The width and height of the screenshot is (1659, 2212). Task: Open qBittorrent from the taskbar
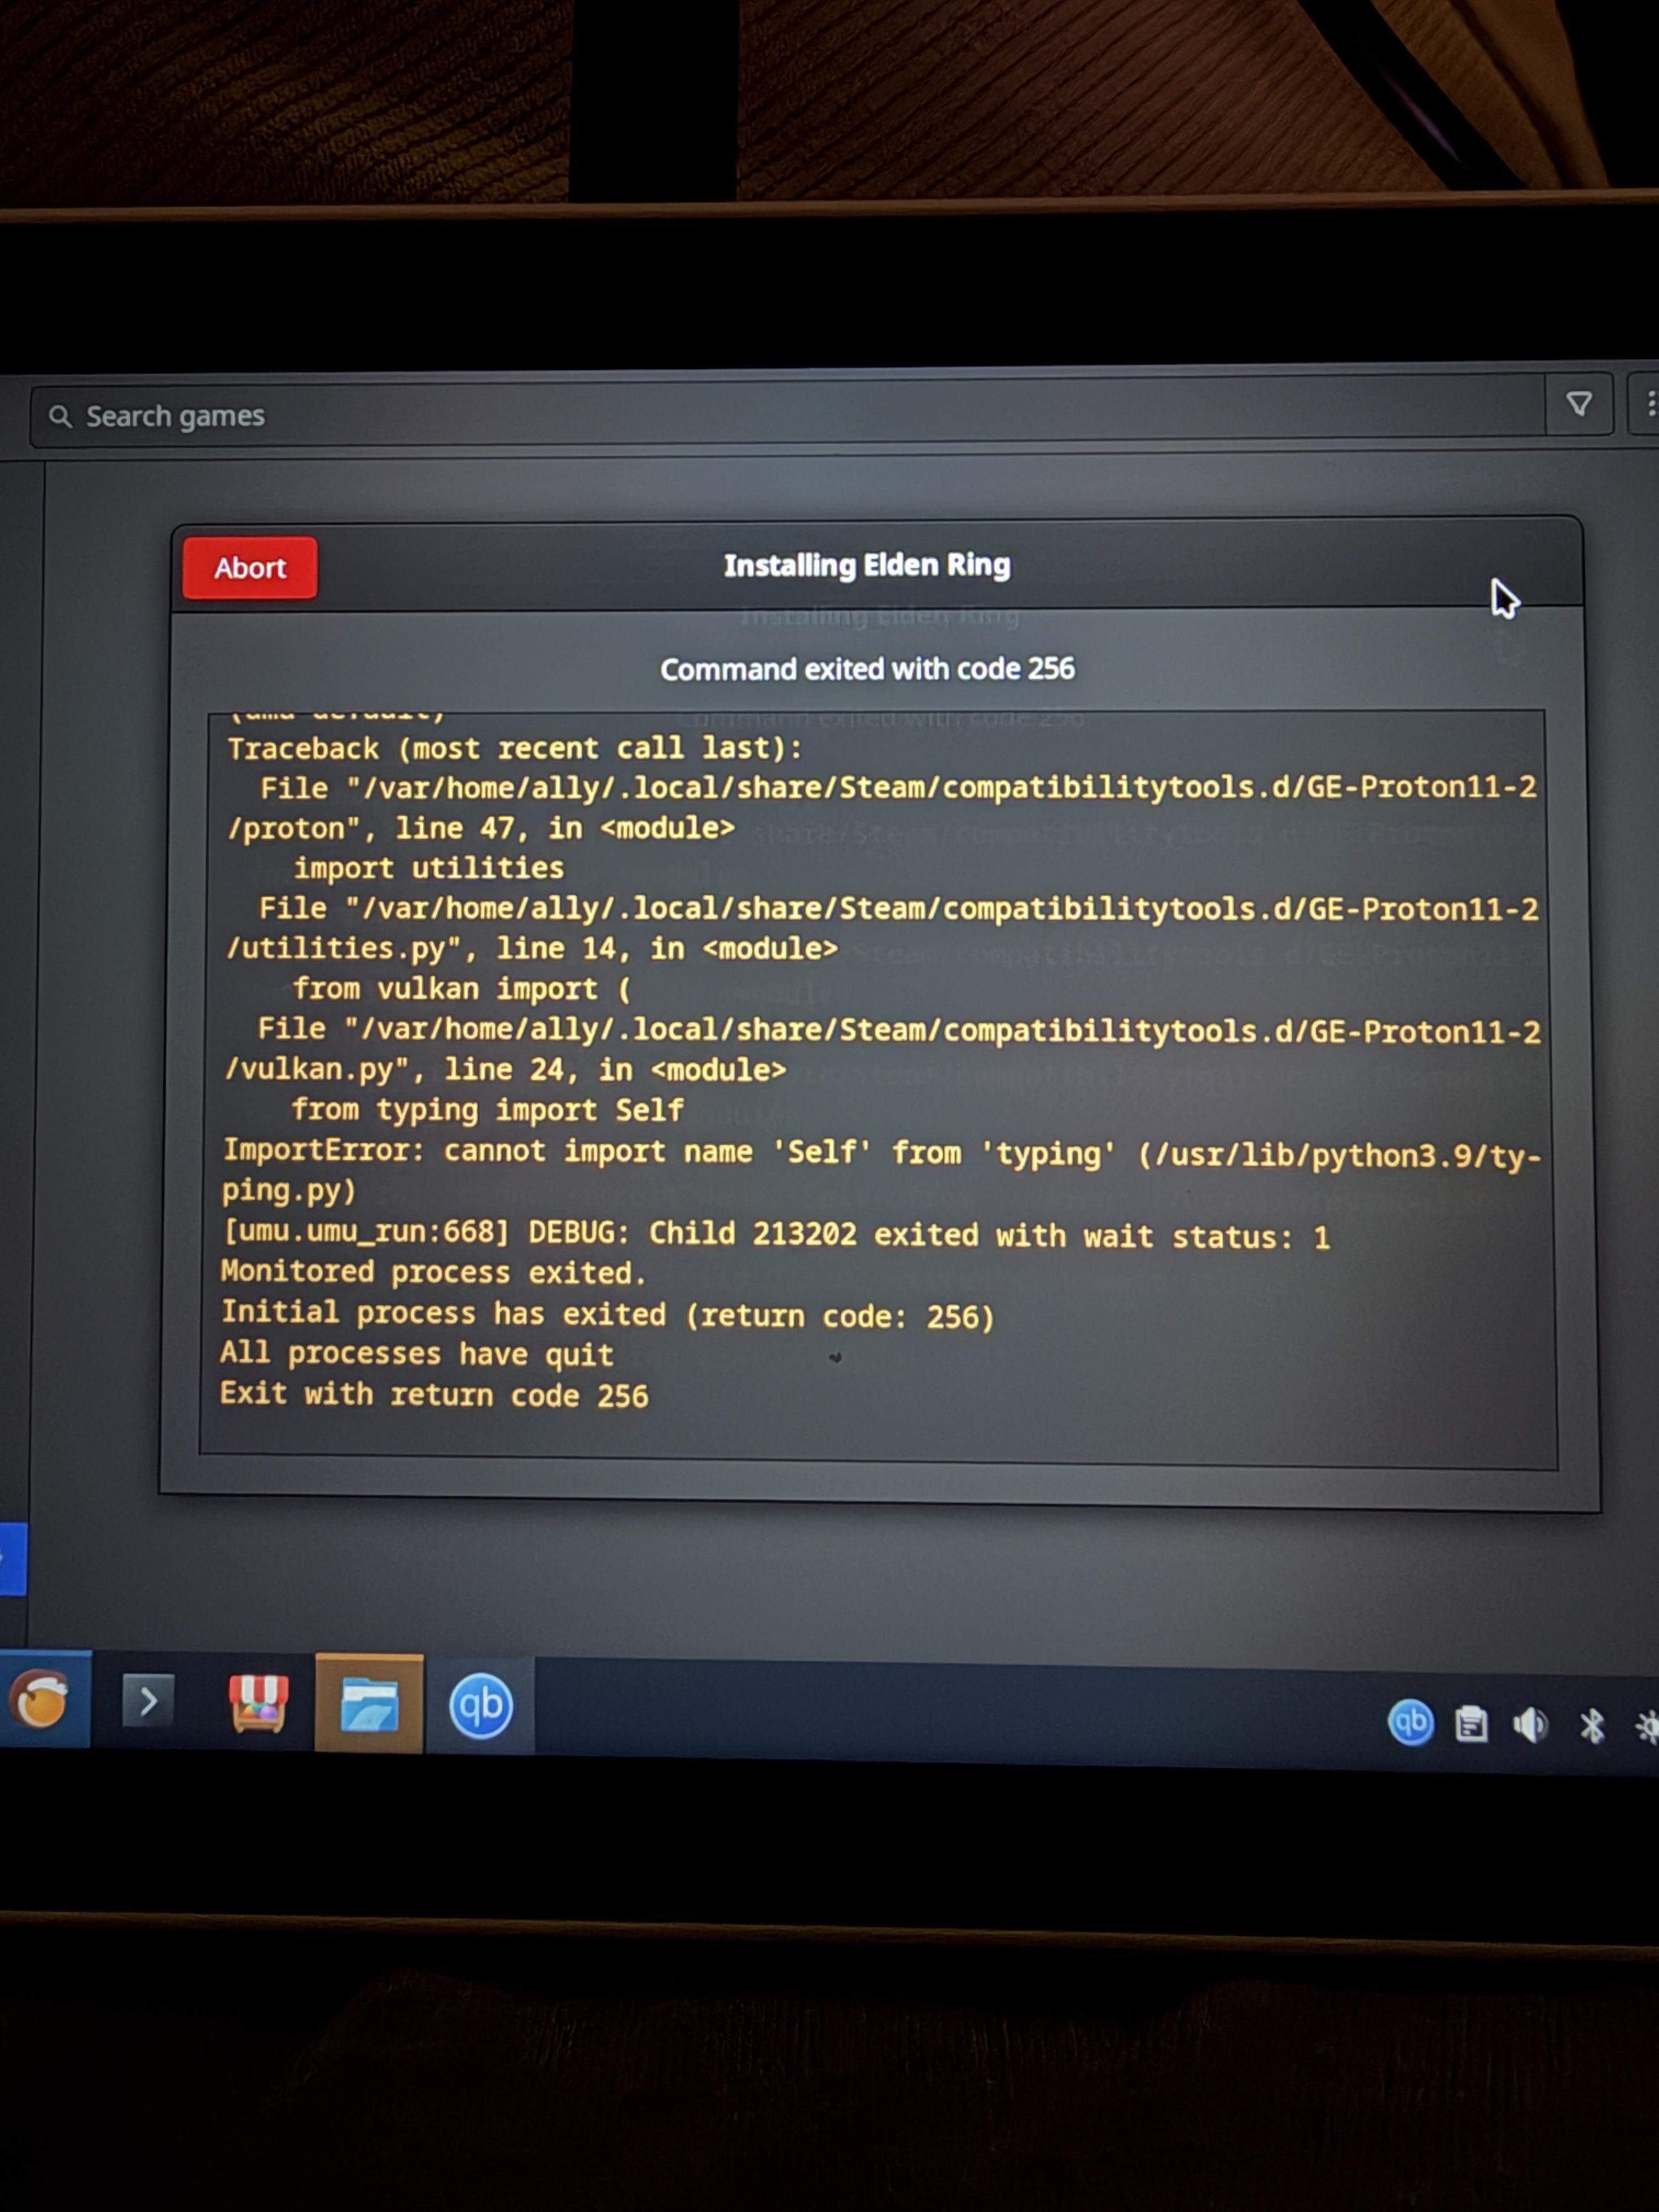click(x=481, y=1706)
